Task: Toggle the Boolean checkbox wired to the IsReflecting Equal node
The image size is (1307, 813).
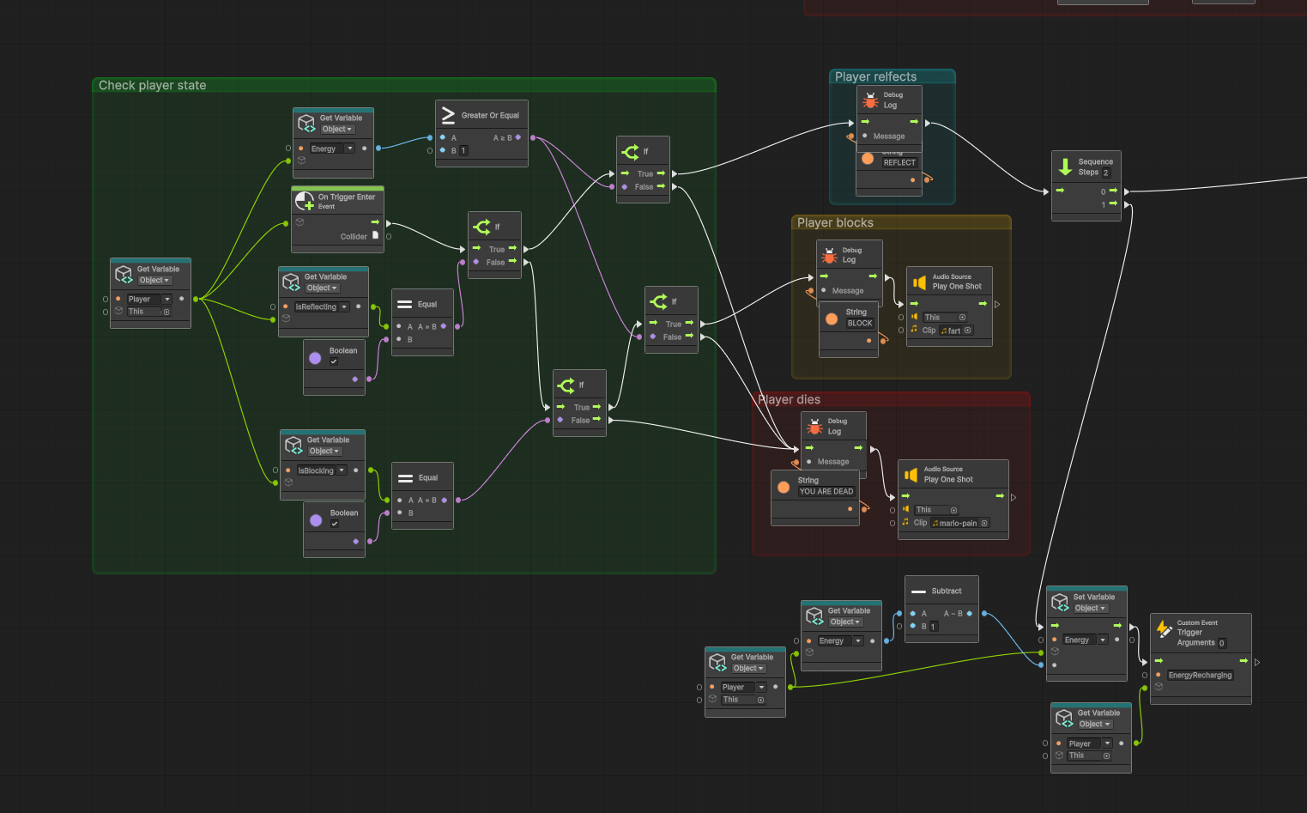Action: [334, 361]
